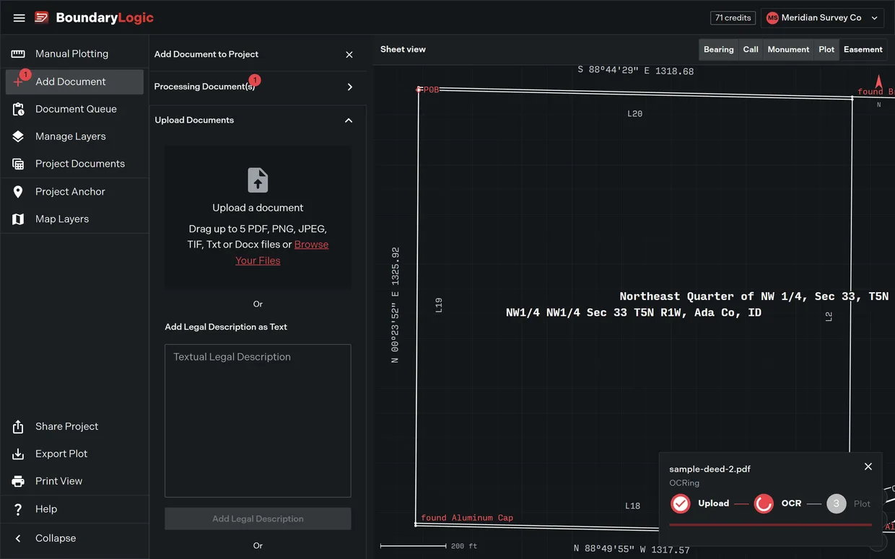The height and width of the screenshot is (559, 895).
Task: Click the Browse Your Files link
Action: pyautogui.click(x=281, y=252)
